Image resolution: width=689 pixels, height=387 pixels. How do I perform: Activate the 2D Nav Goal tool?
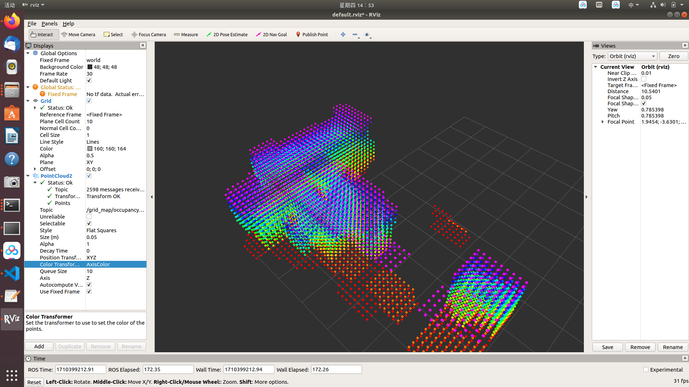point(271,34)
